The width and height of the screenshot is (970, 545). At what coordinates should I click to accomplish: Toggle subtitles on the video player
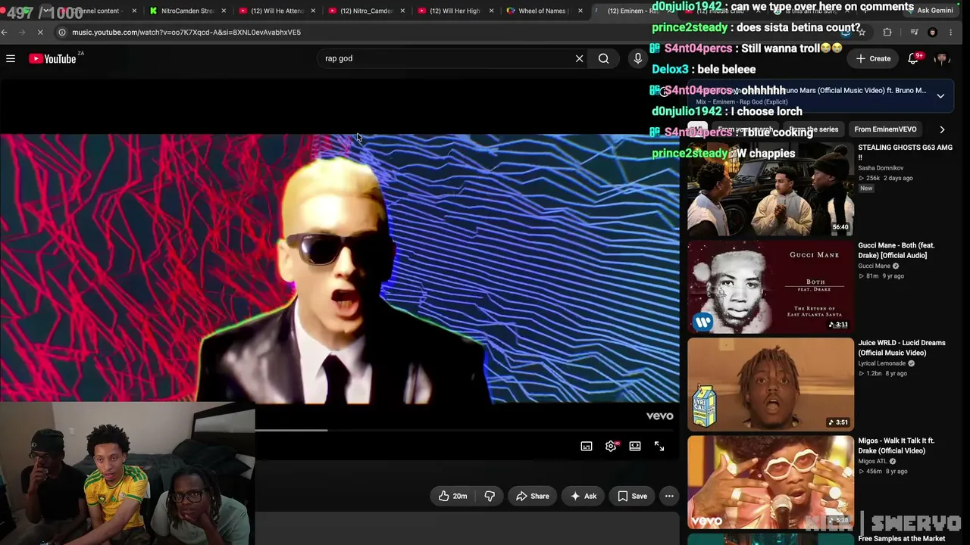coord(587,447)
